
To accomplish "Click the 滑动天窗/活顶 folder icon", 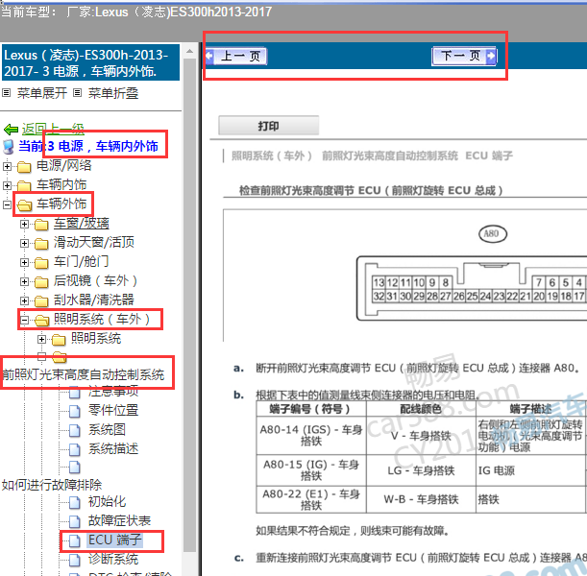I will (41, 244).
